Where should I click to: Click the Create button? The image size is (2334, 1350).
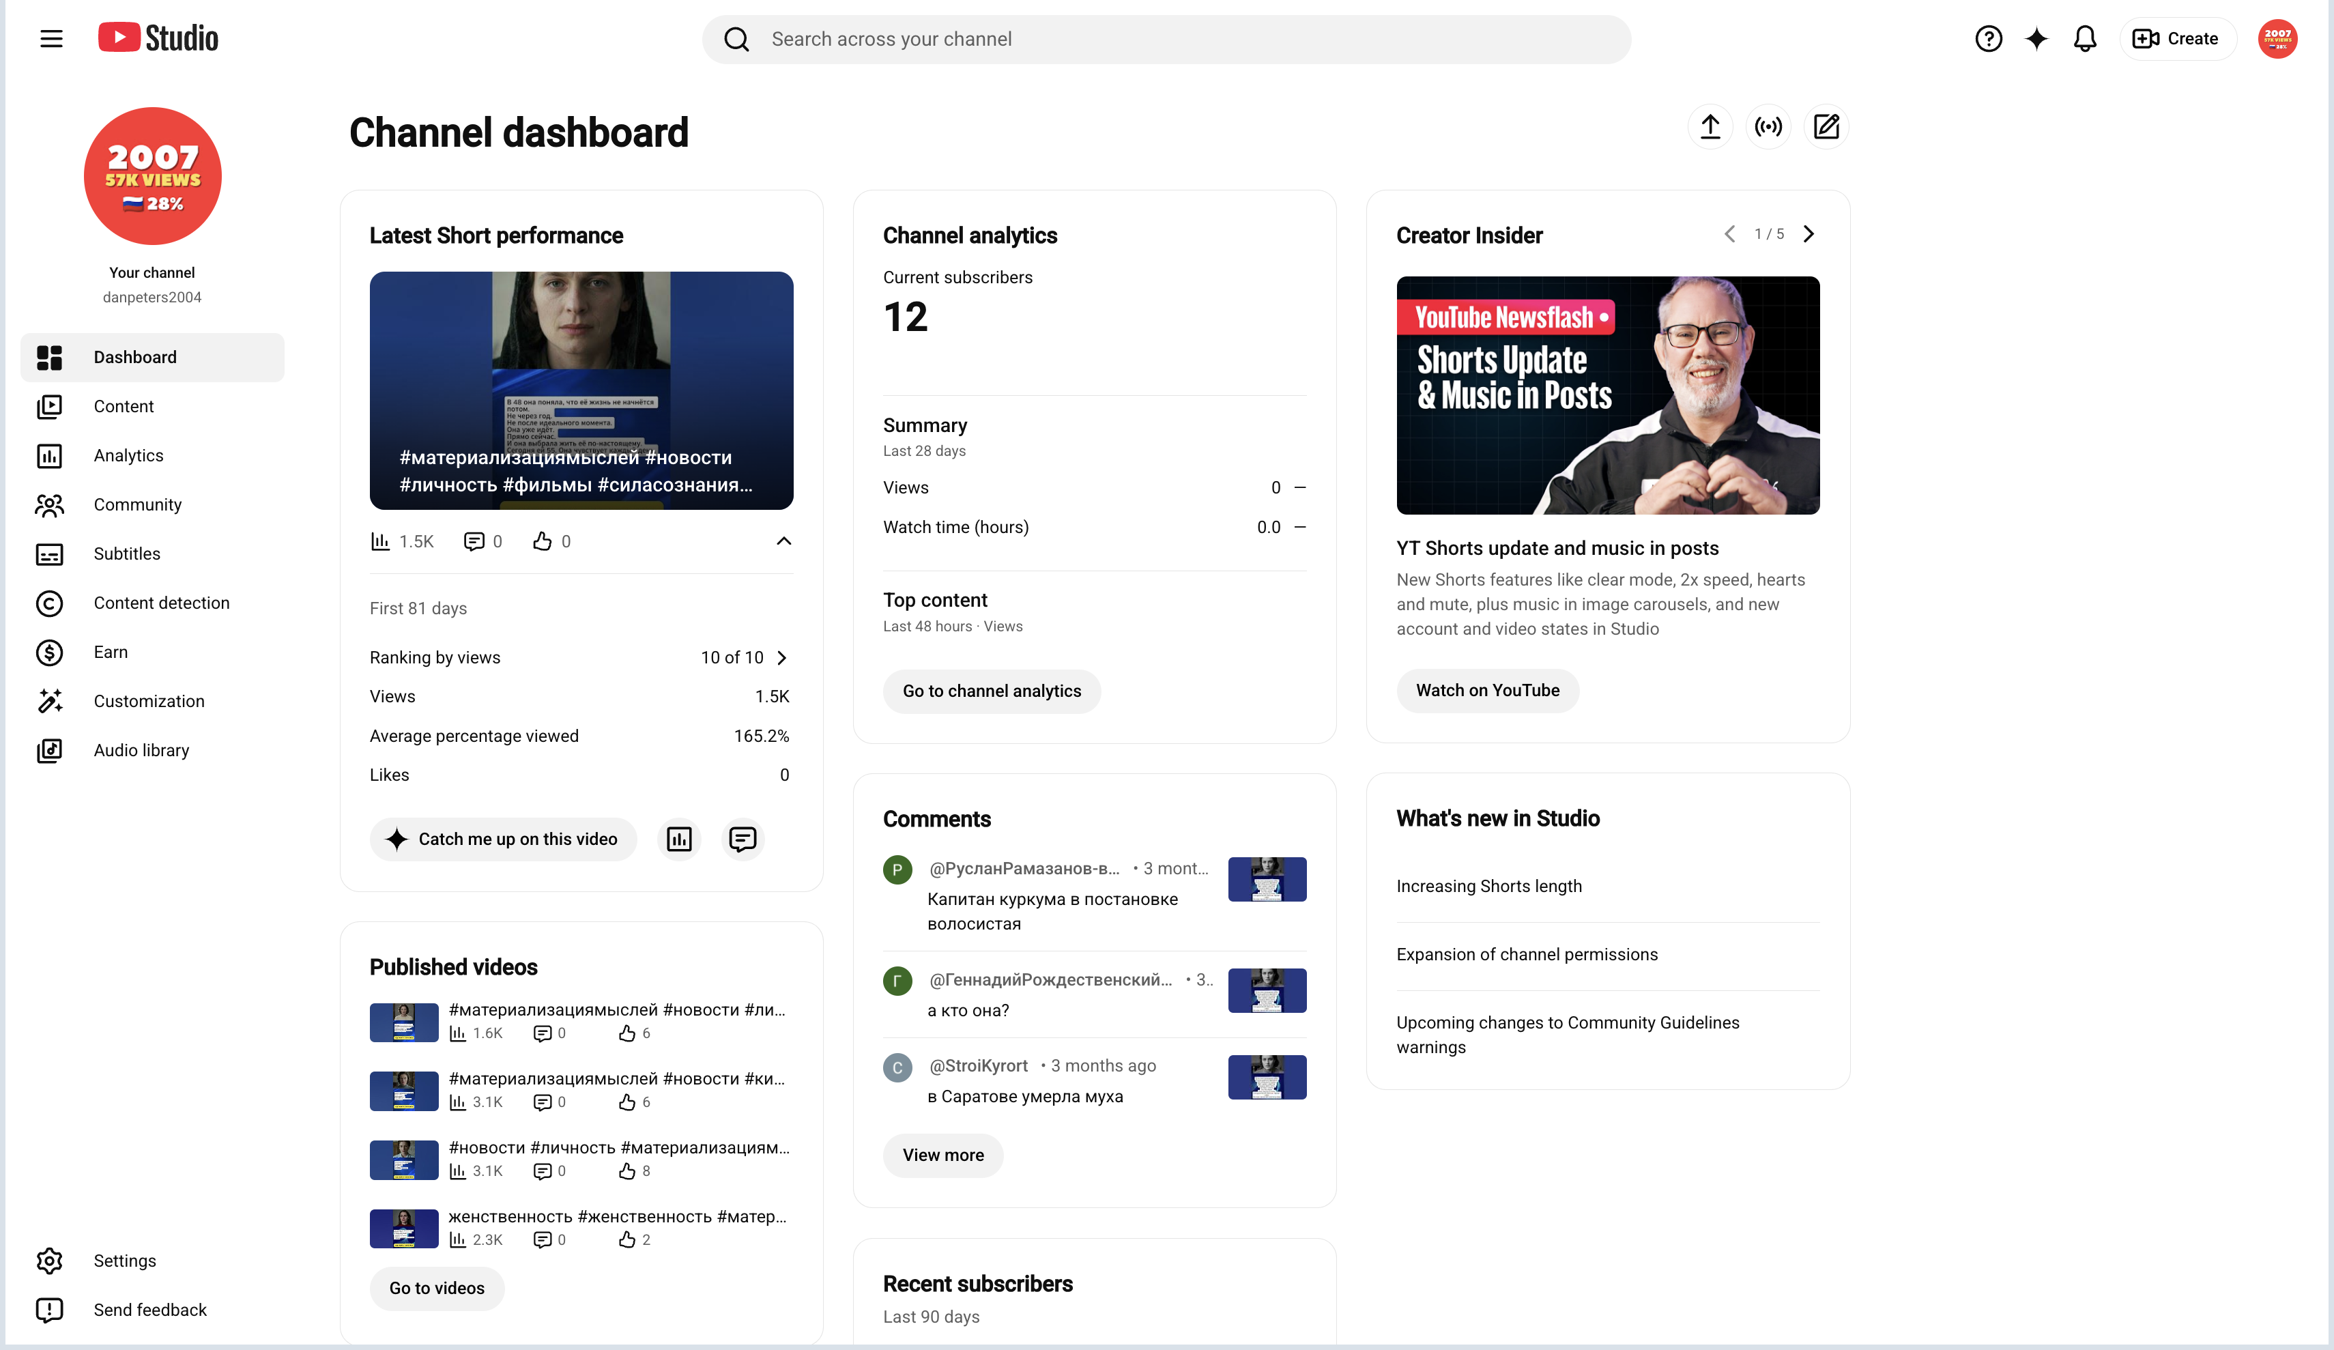[x=2178, y=39]
